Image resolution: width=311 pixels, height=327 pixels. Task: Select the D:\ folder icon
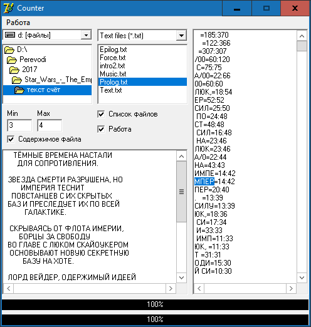9,50
